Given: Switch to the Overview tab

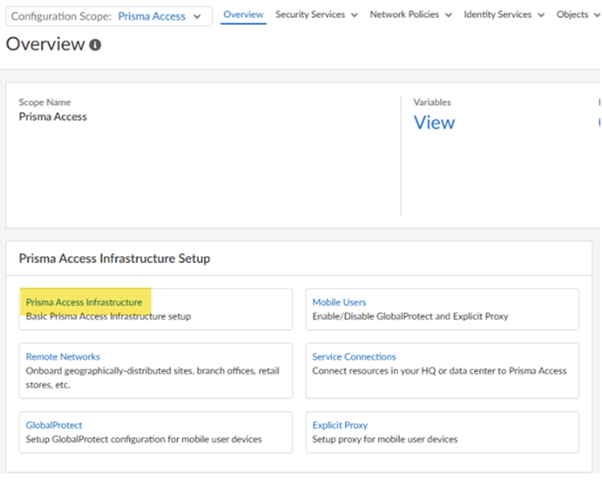Looking at the screenshot, I should [243, 14].
